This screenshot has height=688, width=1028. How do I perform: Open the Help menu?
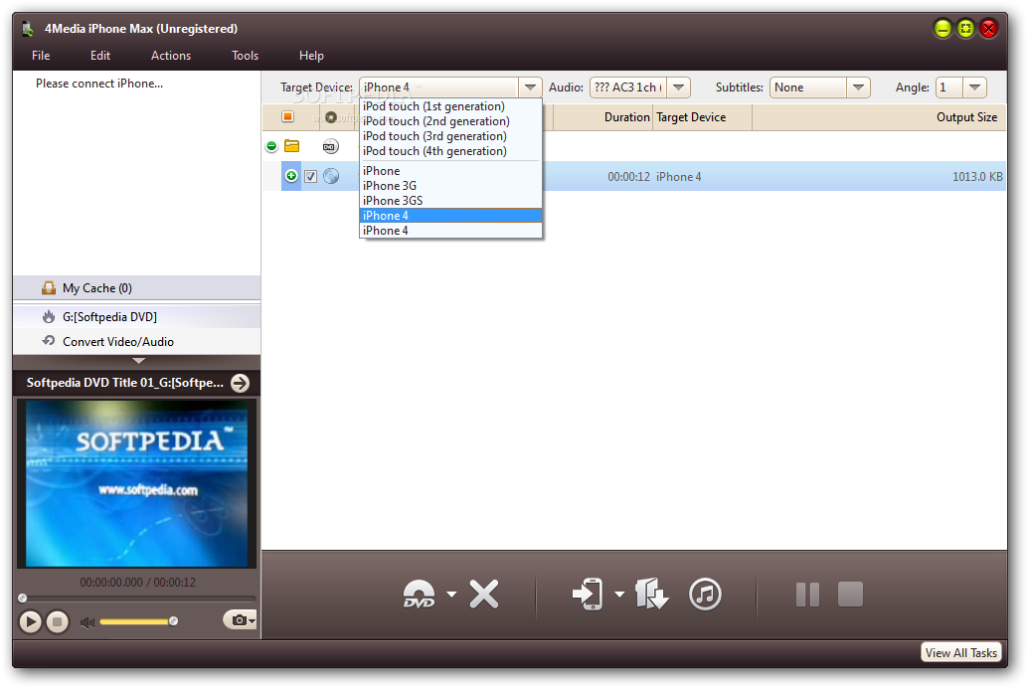click(x=311, y=56)
